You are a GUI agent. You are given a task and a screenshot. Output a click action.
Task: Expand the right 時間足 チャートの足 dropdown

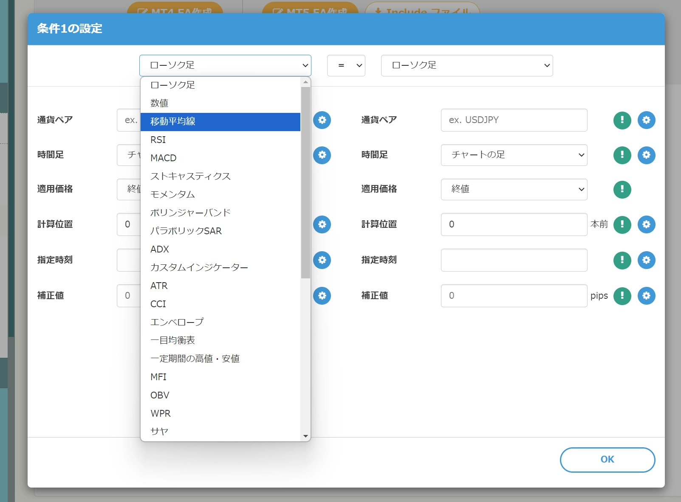(x=514, y=155)
